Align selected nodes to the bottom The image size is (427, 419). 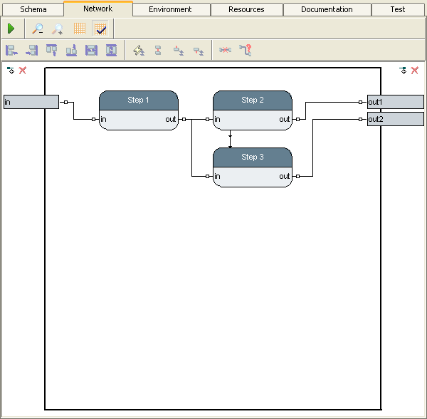[71, 51]
